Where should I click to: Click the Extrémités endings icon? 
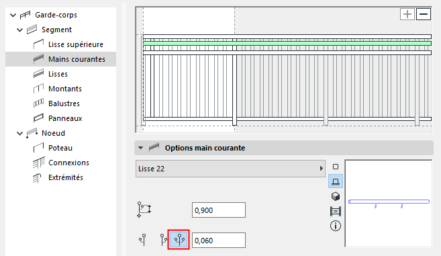tap(37, 178)
